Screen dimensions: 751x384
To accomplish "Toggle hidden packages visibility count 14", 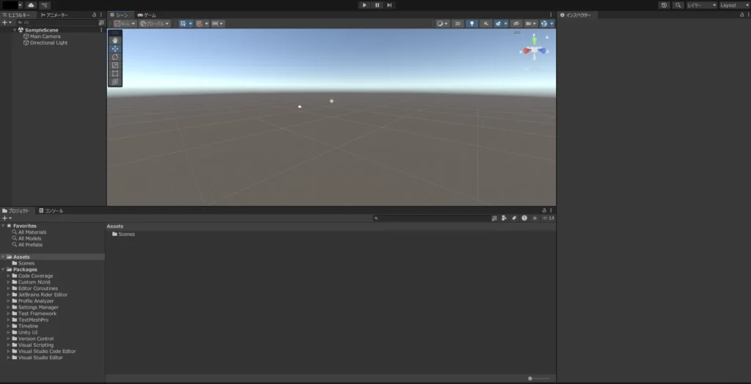I will [x=548, y=218].
